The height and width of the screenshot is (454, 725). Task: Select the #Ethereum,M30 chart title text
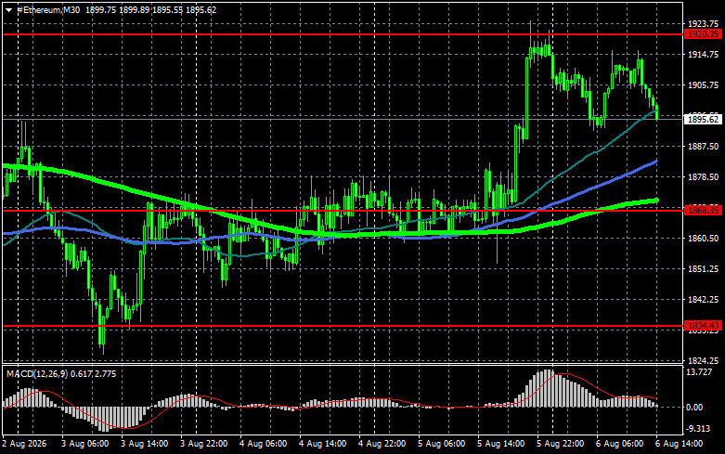coord(48,9)
